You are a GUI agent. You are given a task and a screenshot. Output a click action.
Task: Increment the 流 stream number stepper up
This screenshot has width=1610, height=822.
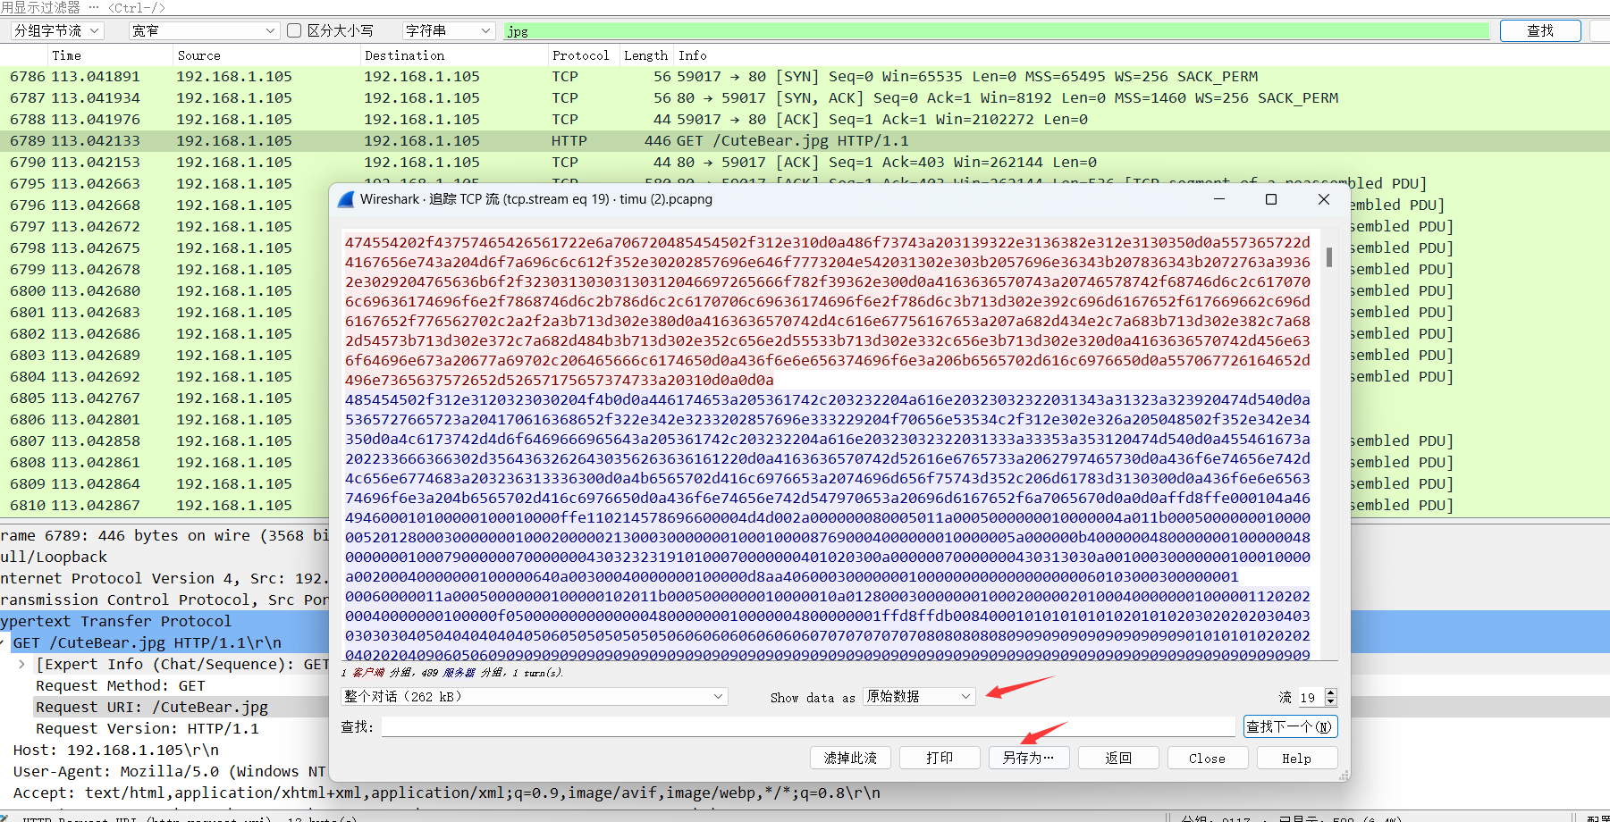tap(1331, 692)
